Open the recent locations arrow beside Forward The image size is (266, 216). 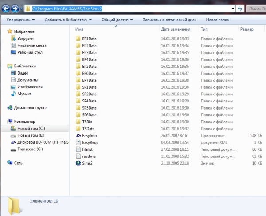pyautogui.click(x=22, y=9)
